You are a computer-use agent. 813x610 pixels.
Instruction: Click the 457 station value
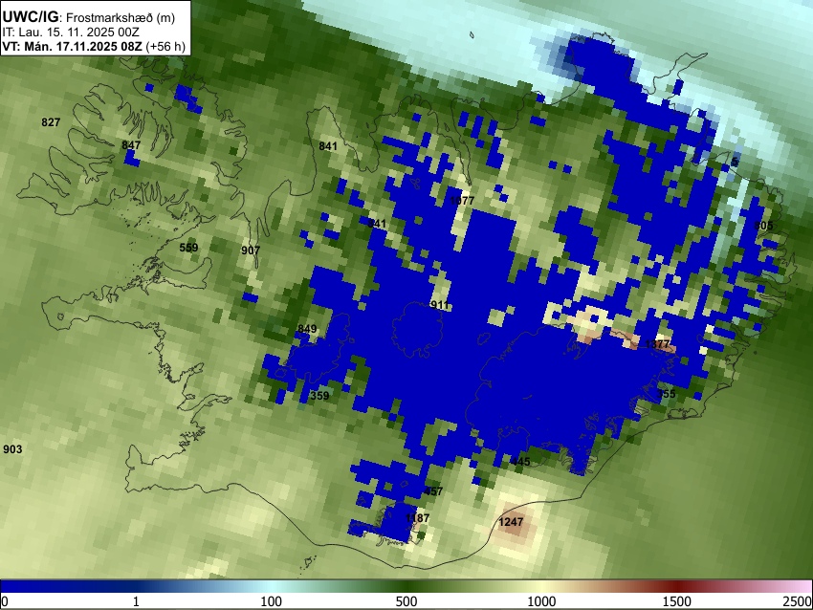pyautogui.click(x=433, y=490)
